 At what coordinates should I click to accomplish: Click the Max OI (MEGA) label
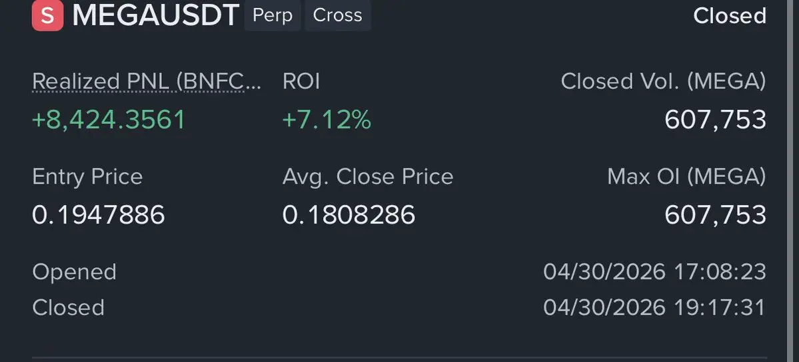click(x=686, y=177)
